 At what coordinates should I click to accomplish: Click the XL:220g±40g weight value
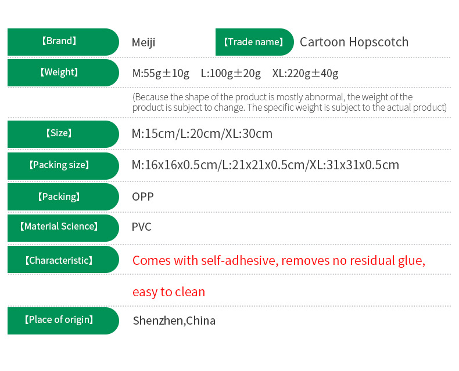coord(305,73)
